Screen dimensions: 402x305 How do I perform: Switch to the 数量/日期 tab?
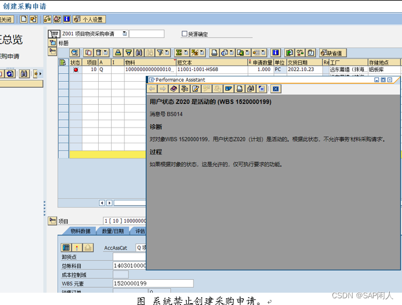point(113,231)
